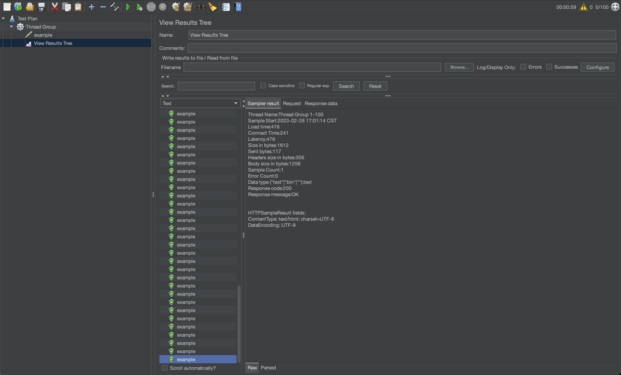Click the broom Reset Search icon
This screenshot has width=621, height=375.
point(213,7)
